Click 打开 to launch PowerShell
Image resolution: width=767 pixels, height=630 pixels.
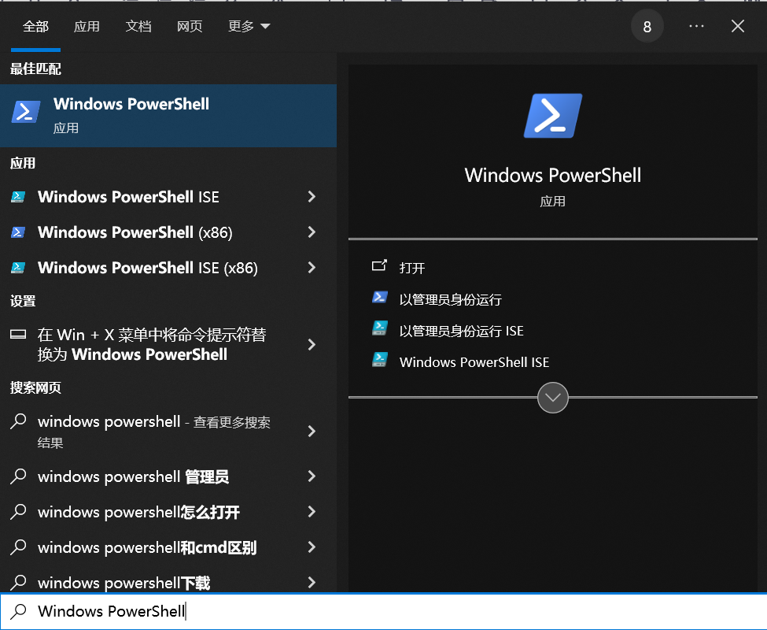[x=412, y=268]
